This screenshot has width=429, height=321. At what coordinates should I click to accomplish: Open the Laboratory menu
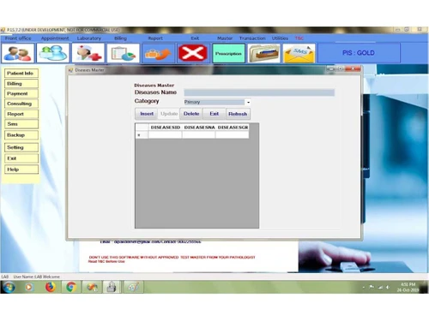coord(89,38)
